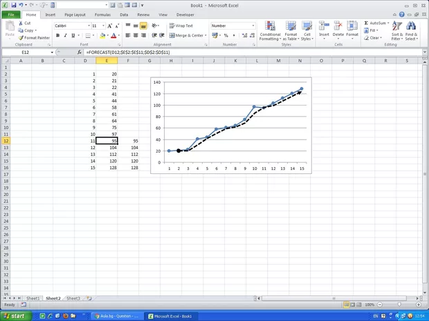Switch to the Sheet1 worksheet tab

(33, 298)
